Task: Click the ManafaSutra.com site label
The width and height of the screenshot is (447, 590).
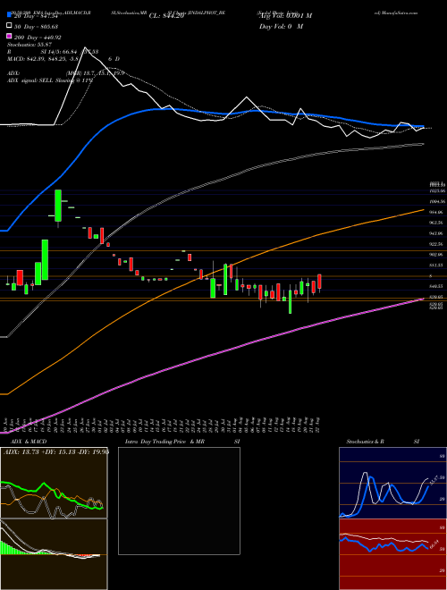Action: [396, 13]
